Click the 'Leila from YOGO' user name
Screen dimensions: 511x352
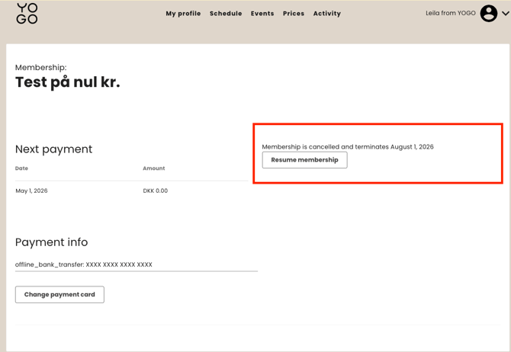point(450,13)
